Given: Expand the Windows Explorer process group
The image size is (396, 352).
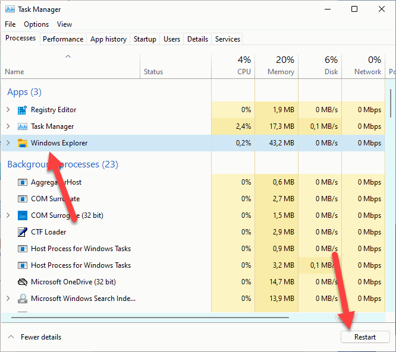Looking at the screenshot, I should (8, 142).
